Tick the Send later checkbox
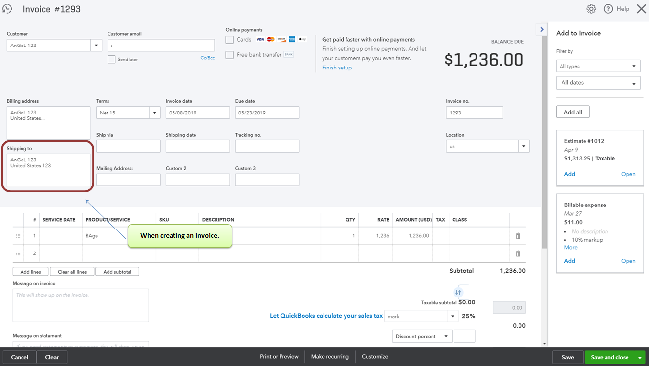Viewport: 649px width, 366px height. (111, 59)
